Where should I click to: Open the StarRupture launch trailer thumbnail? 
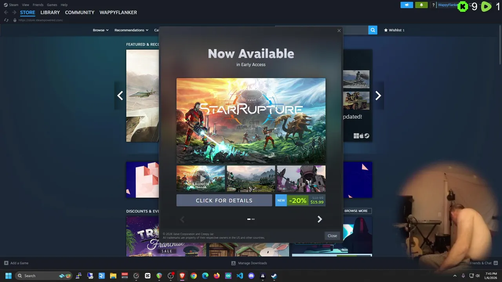(x=200, y=179)
